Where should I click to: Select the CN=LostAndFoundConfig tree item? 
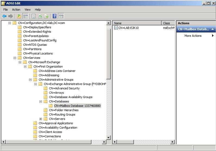pos(40,40)
